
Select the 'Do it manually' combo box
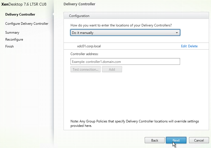click(x=125, y=33)
